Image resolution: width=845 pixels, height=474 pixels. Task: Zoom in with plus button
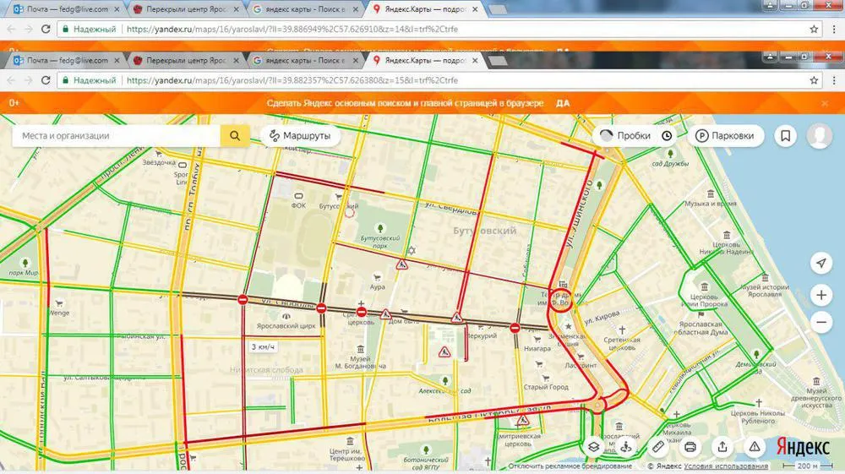tap(820, 295)
